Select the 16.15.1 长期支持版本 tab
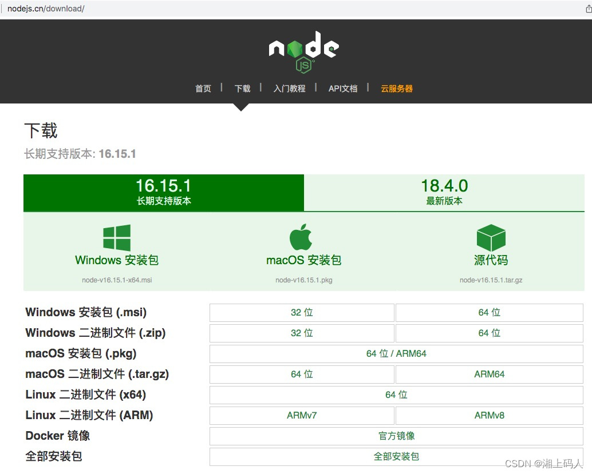This screenshot has width=592, height=474. click(164, 192)
